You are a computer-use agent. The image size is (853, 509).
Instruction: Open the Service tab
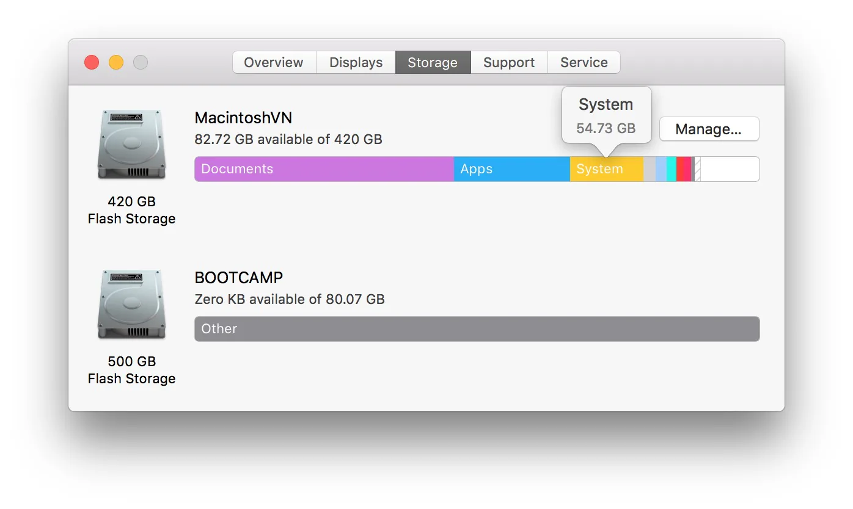tap(584, 62)
